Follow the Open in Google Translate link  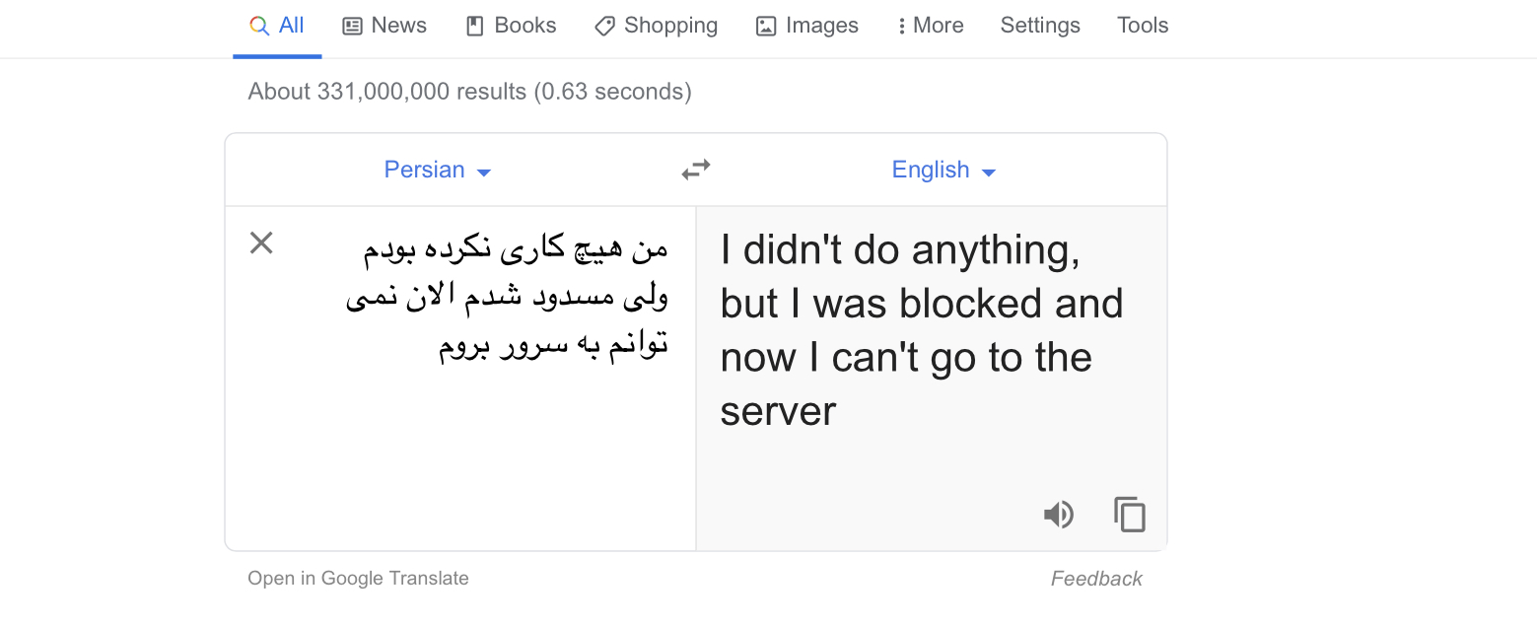point(358,579)
